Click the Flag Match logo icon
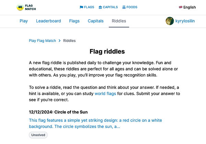This screenshot has width=206, height=144. (x=20, y=7)
